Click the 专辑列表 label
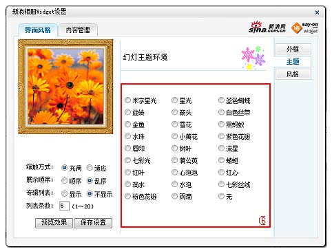 tap(39, 193)
